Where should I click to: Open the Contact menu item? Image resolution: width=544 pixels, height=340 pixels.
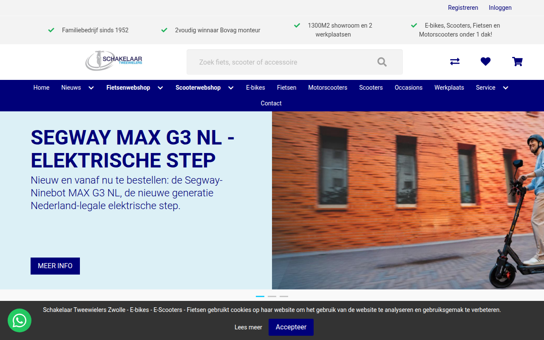coord(271,103)
